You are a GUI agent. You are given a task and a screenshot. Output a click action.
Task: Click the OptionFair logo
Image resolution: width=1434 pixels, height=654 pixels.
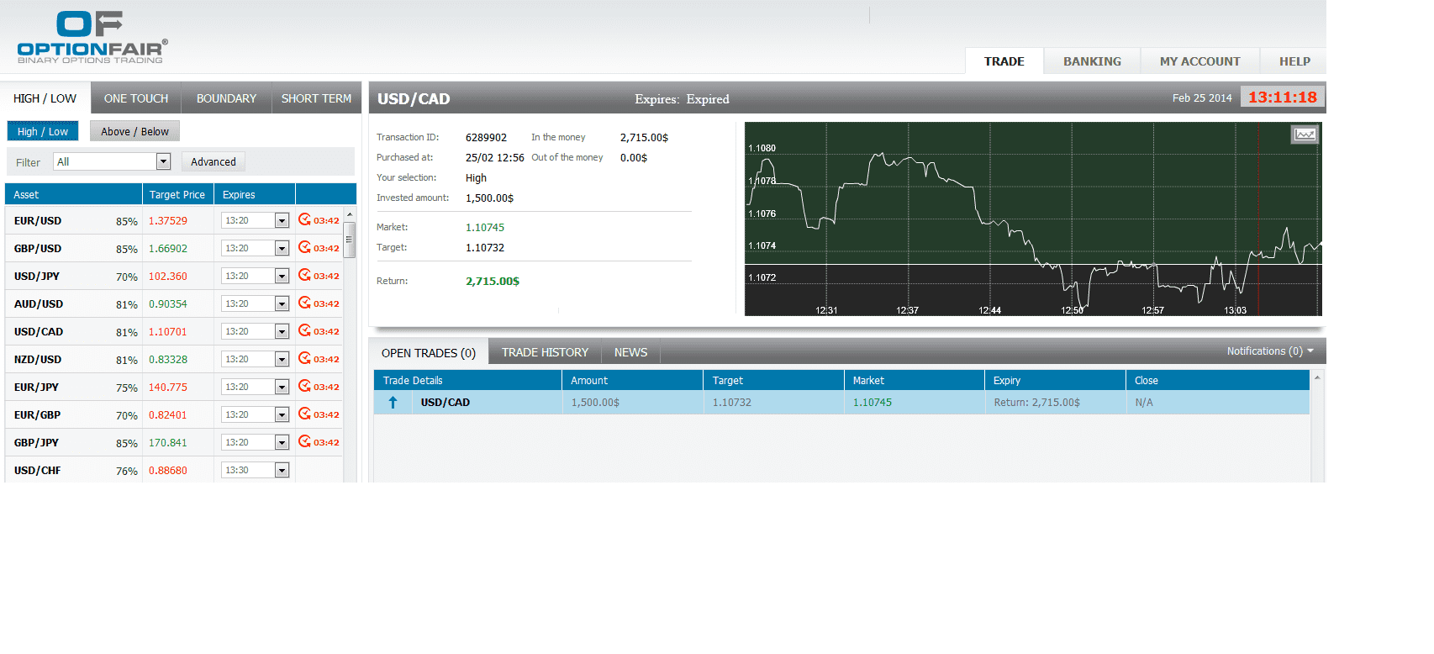point(92,37)
